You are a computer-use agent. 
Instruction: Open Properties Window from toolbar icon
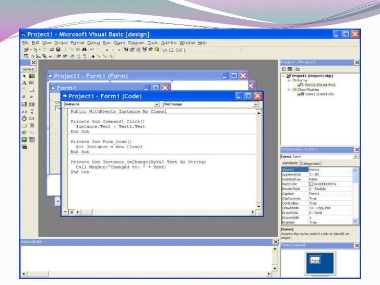pos(132,50)
